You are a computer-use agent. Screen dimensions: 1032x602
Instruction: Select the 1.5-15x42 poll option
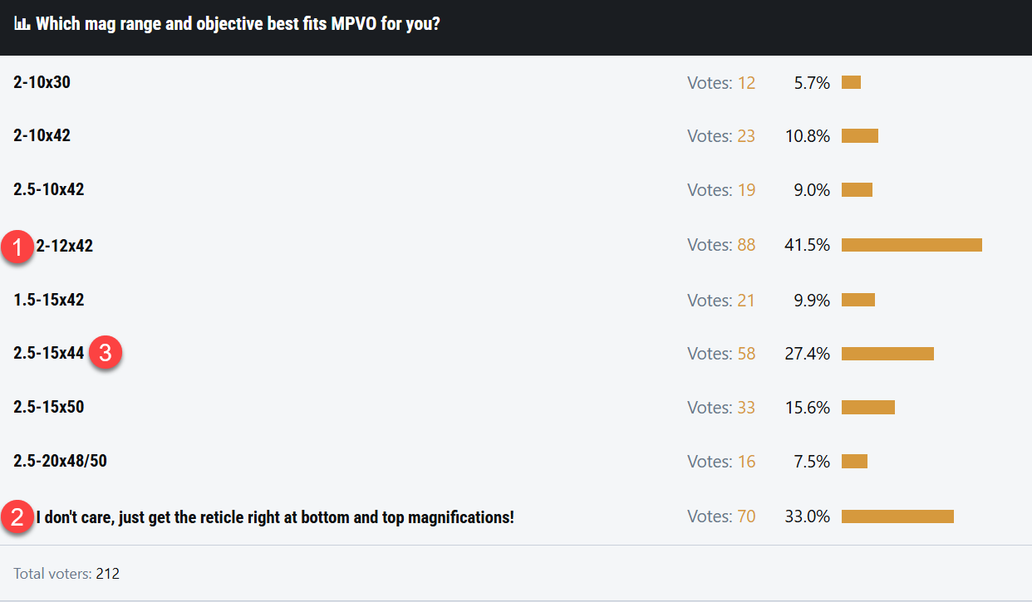[49, 300]
